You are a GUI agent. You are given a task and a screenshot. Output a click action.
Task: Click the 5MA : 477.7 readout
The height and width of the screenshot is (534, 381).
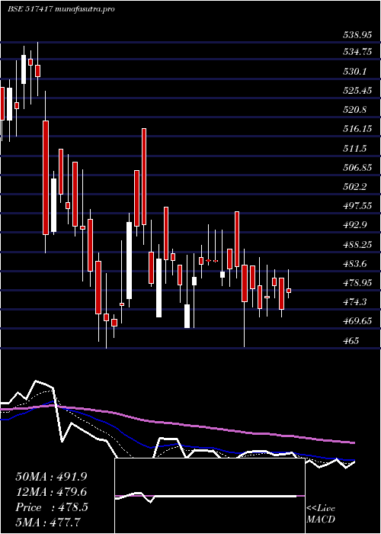point(50,523)
